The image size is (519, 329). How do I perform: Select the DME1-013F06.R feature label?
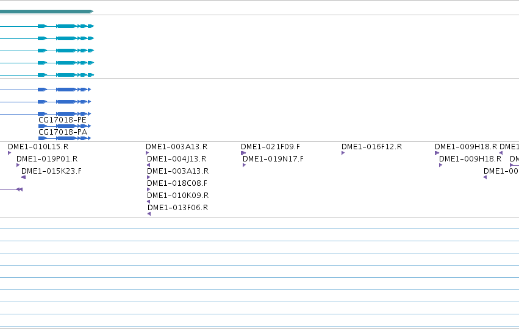(x=177, y=208)
